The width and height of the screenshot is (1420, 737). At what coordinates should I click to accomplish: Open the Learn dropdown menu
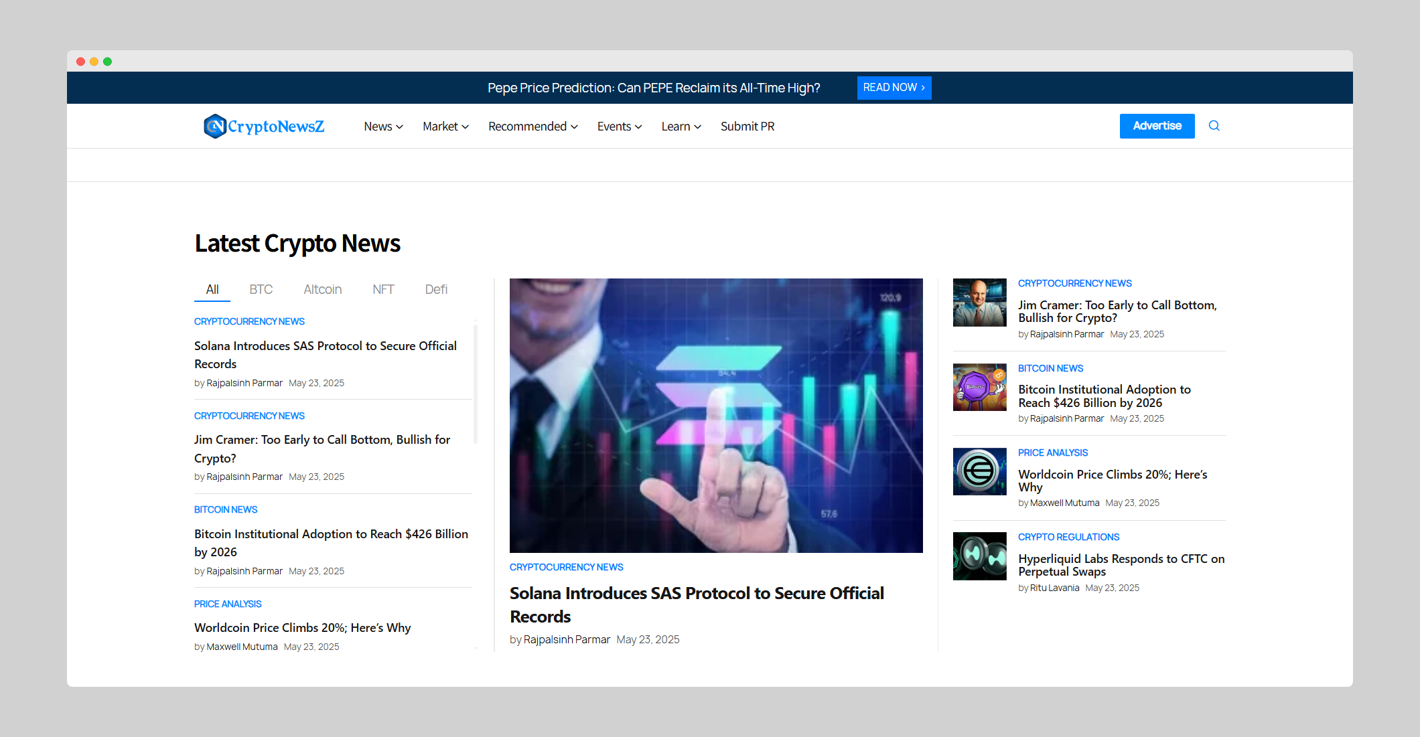(681, 127)
